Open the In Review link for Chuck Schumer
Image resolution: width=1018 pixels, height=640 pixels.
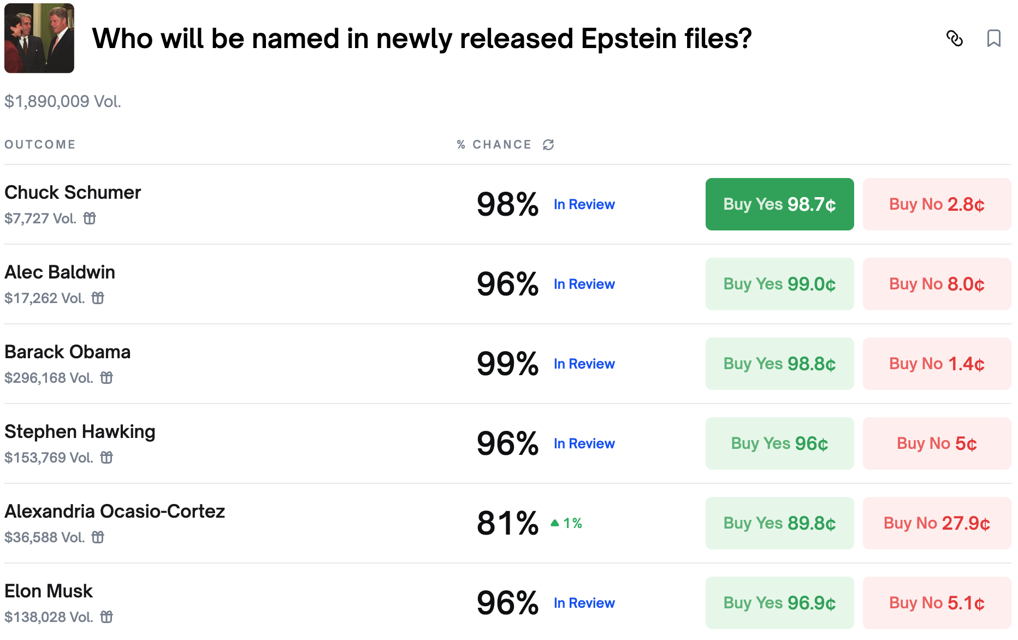[x=584, y=204]
